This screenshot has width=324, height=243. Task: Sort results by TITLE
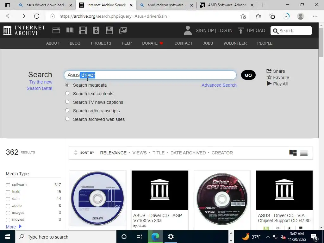pos(159,153)
